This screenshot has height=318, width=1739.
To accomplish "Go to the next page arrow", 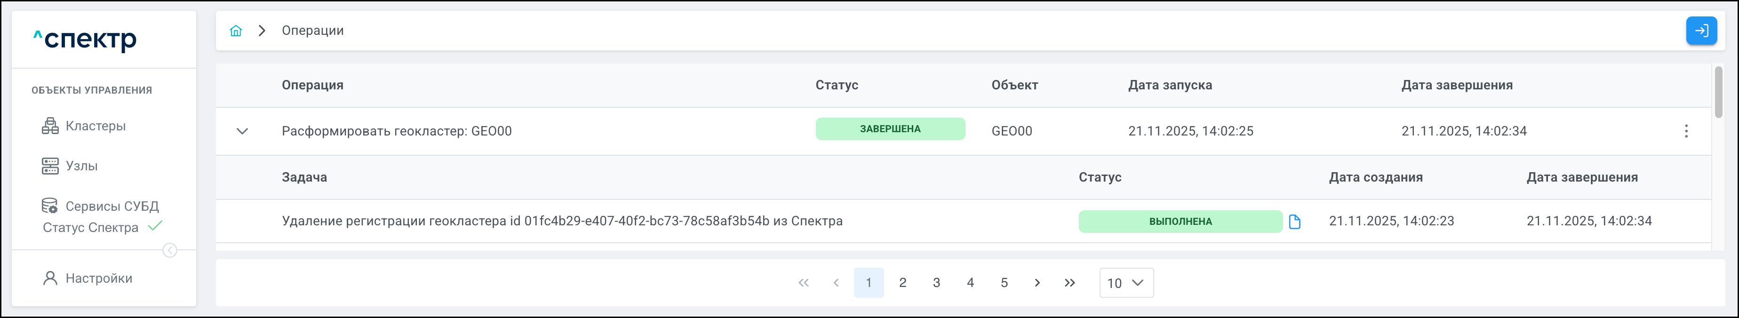I will [x=1037, y=283].
